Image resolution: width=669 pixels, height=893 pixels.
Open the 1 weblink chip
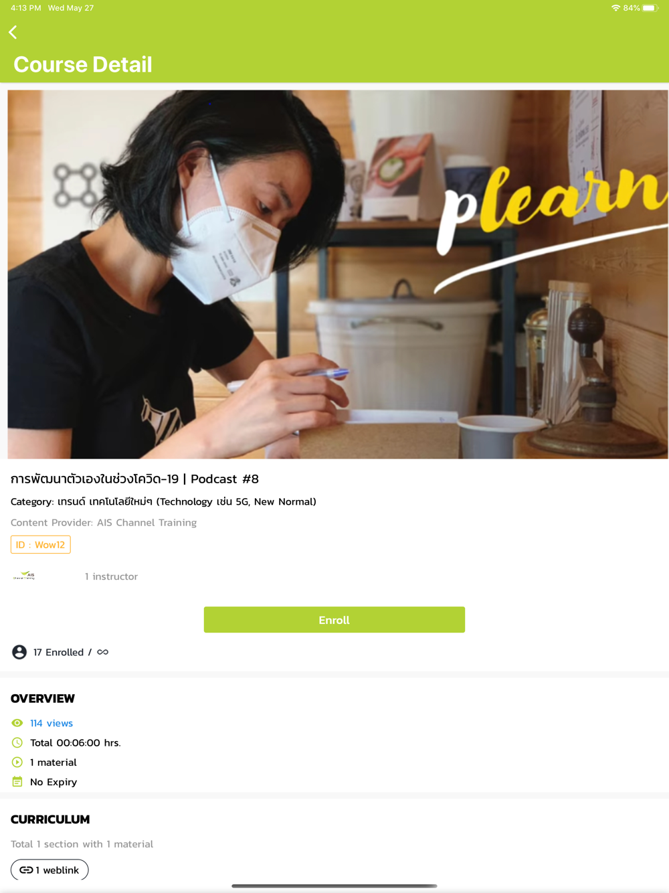50,870
